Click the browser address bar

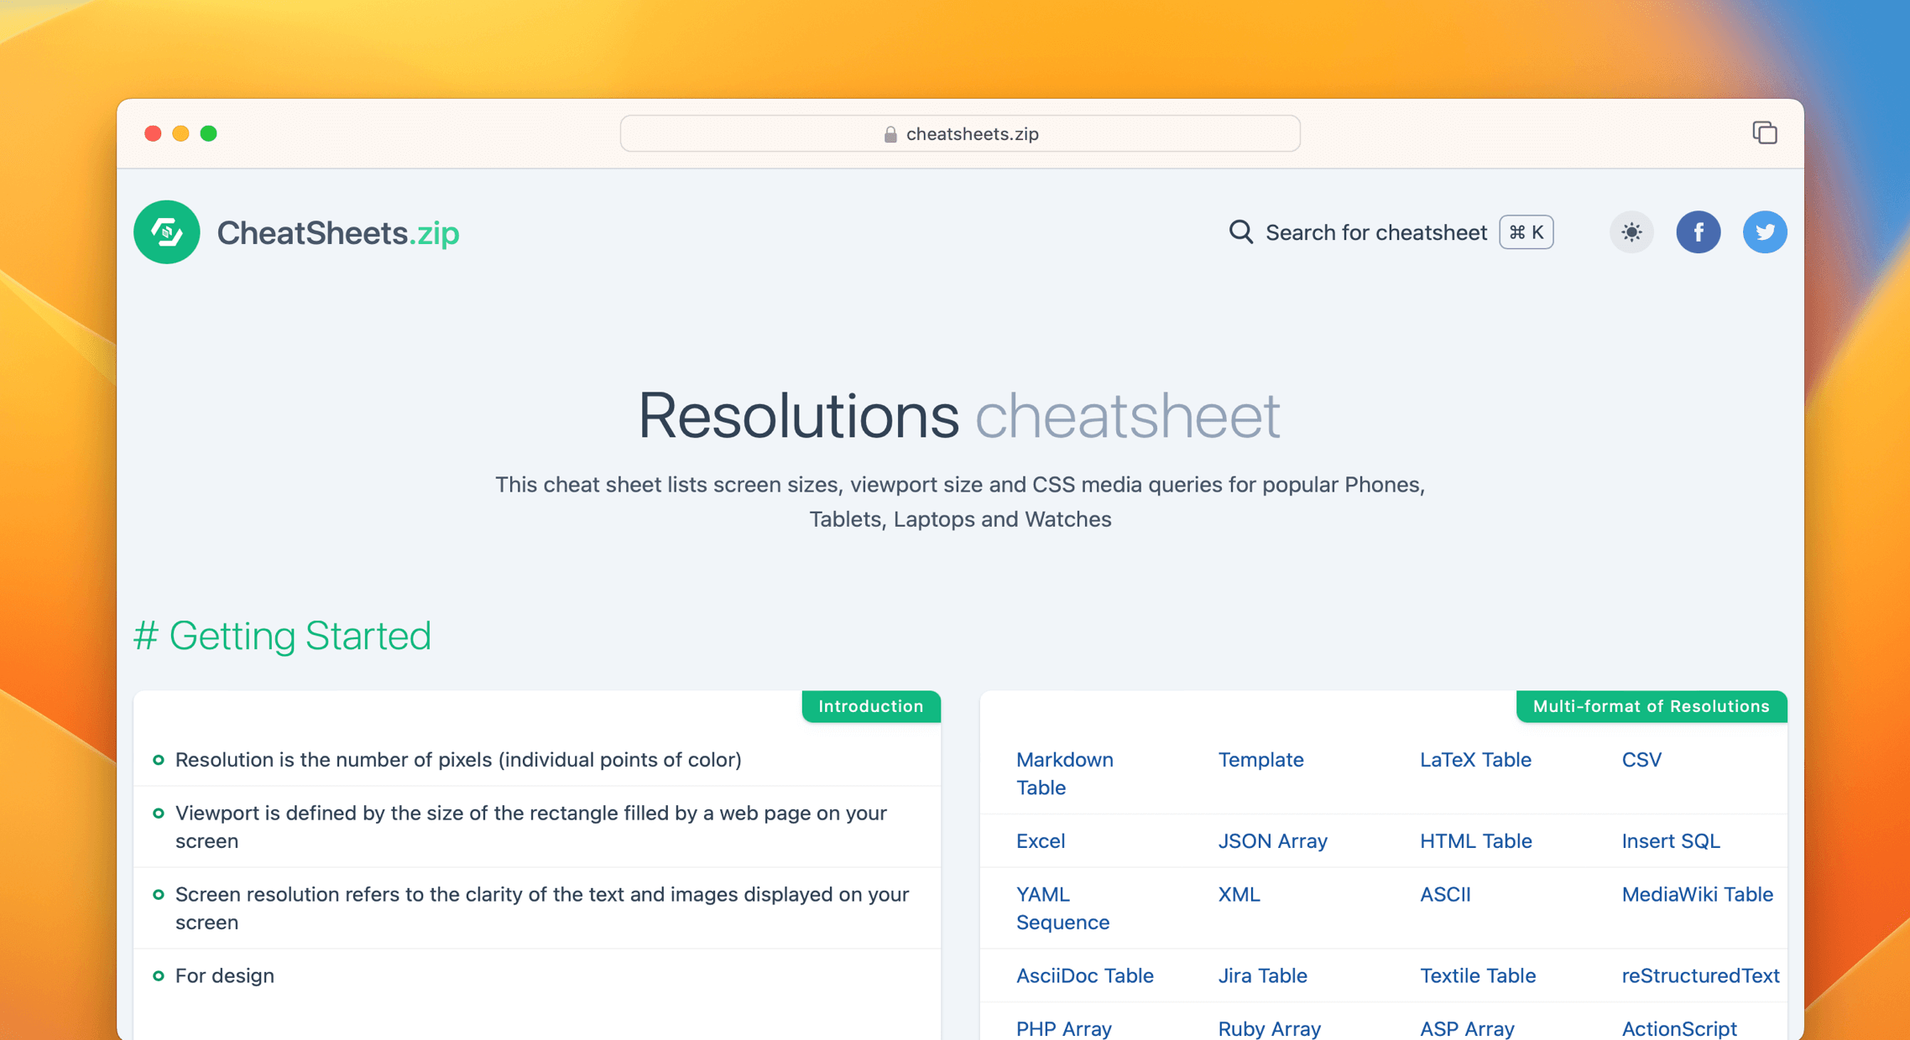coord(959,133)
